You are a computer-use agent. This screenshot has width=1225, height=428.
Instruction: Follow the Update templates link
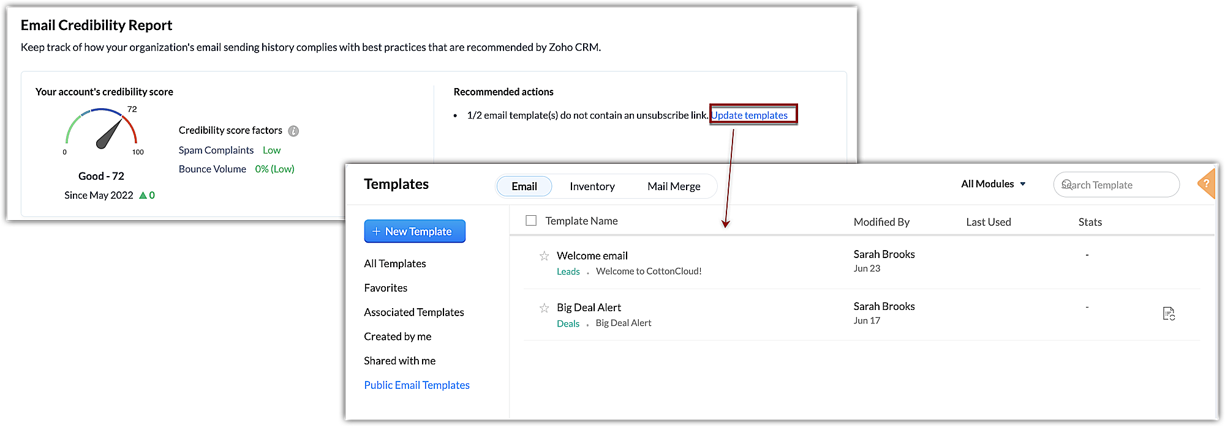click(x=749, y=116)
